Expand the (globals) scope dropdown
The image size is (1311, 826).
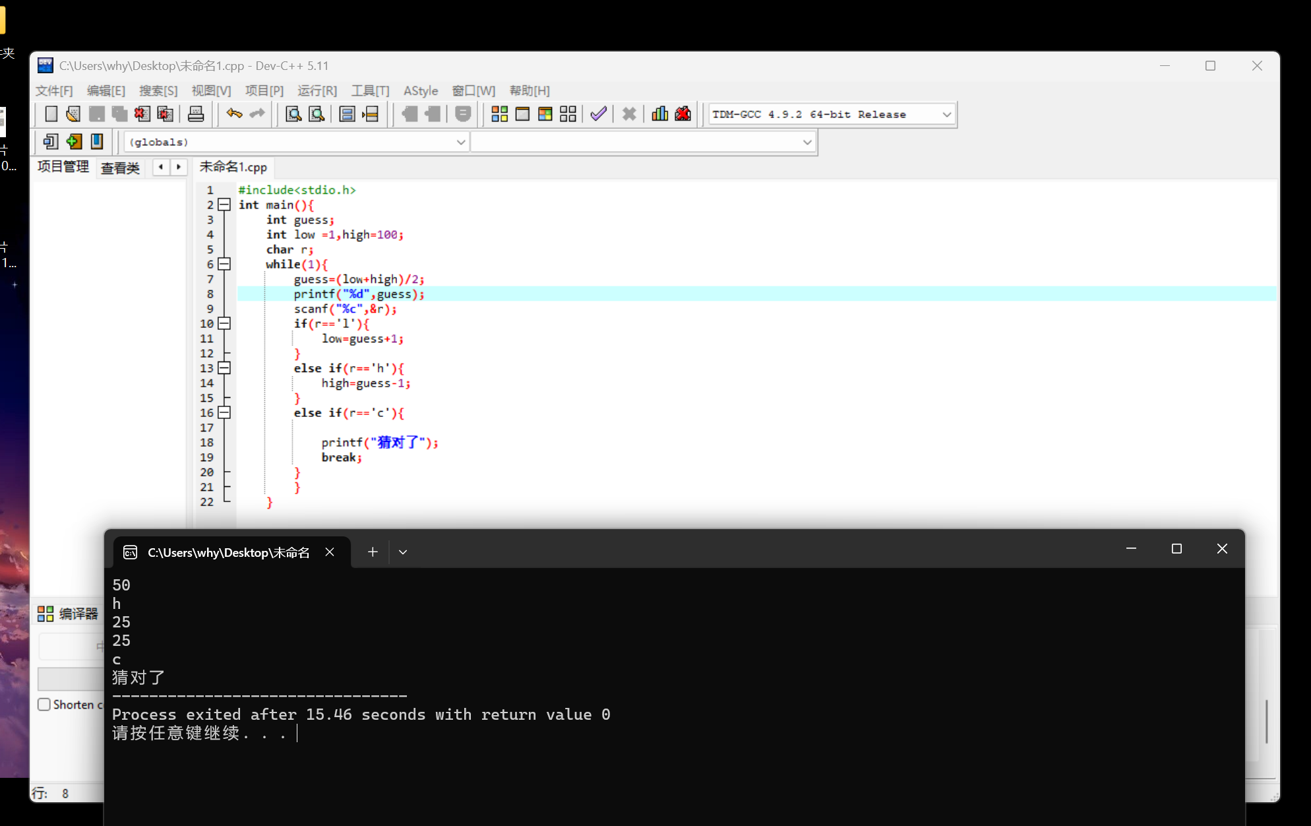click(x=460, y=143)
